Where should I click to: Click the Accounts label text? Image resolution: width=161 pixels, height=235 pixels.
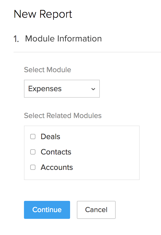[x=57, y=167]
